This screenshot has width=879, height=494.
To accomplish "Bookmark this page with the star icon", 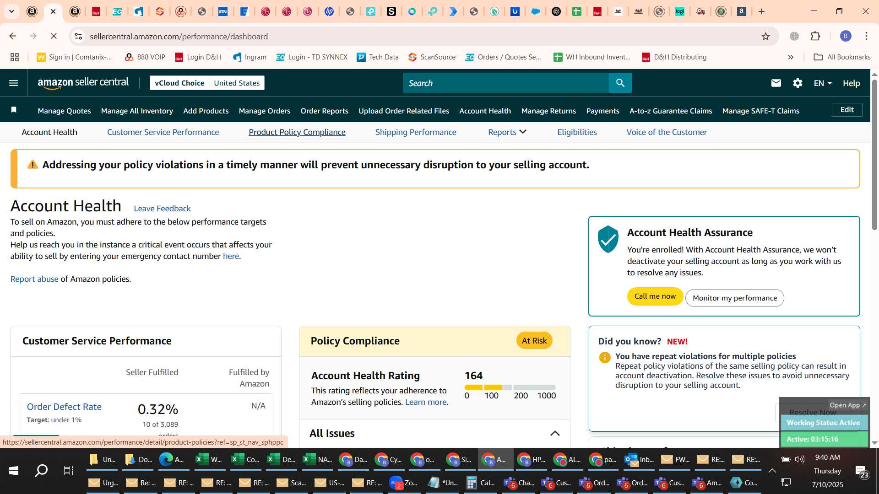I will coord(765,36).
